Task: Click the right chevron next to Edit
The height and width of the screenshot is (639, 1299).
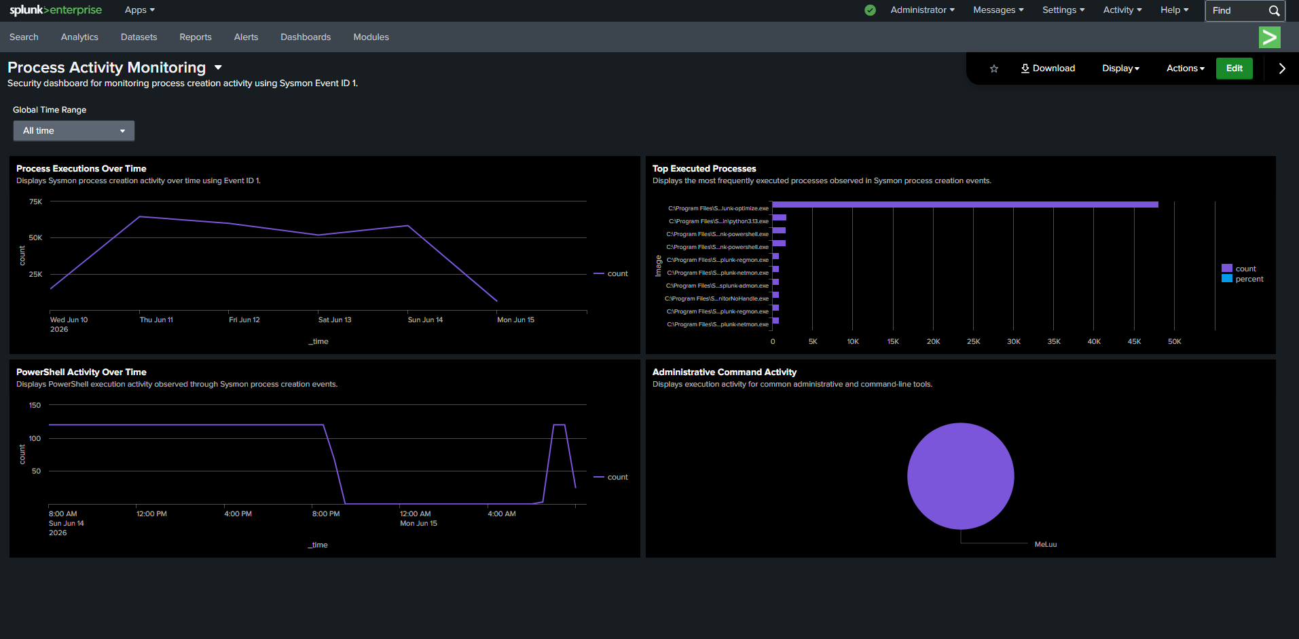Action: click(x=1282, y=69)
